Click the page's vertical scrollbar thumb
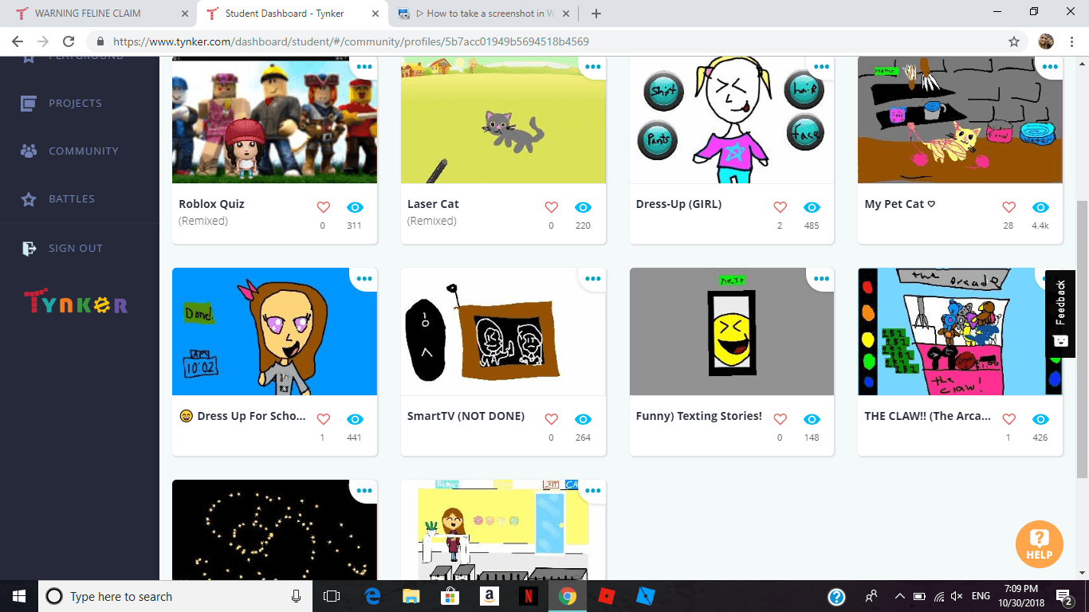This screenshot has width=1089, height=612. click(x=1082, y=319)
